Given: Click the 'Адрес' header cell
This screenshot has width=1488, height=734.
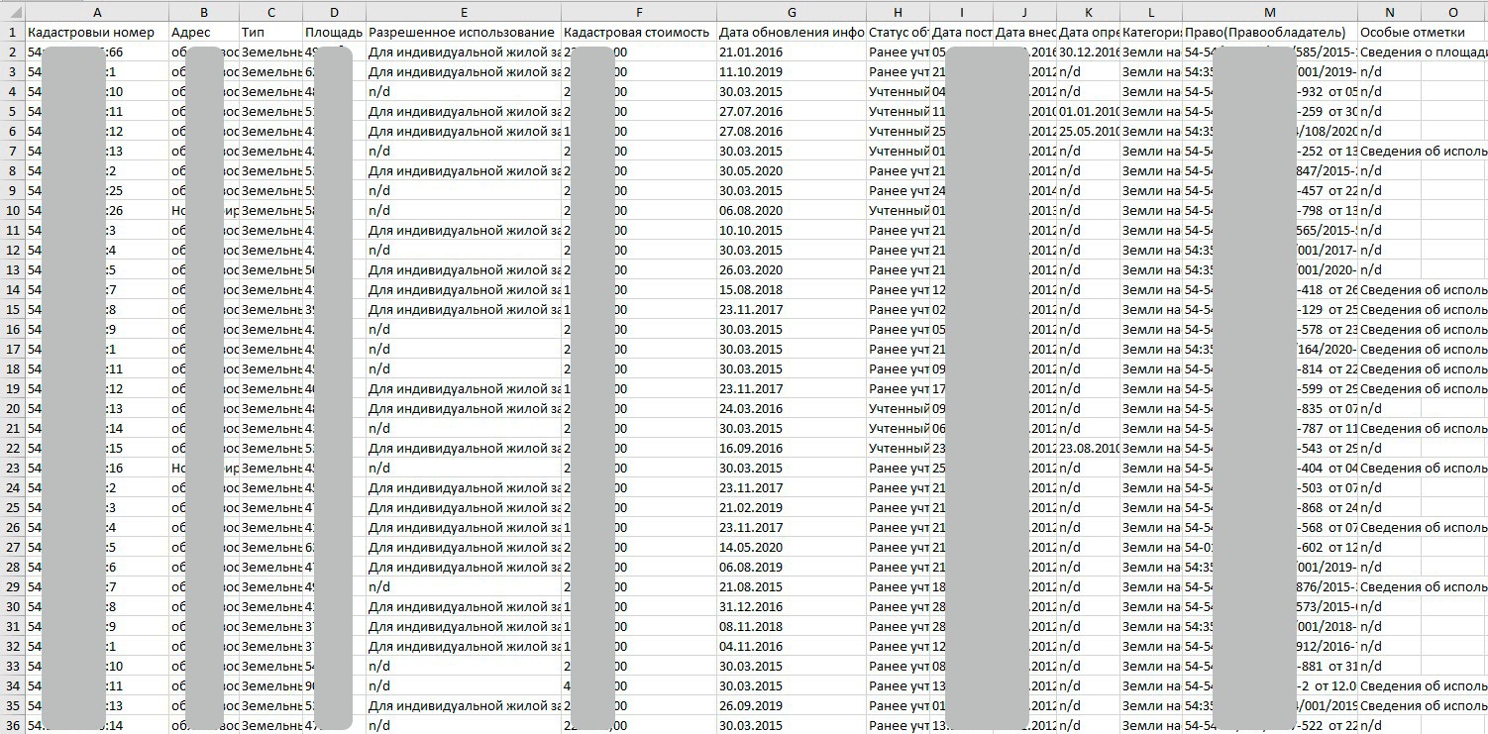Looking at the screenshot, I should pyautogui.click(x=204, y=32).
